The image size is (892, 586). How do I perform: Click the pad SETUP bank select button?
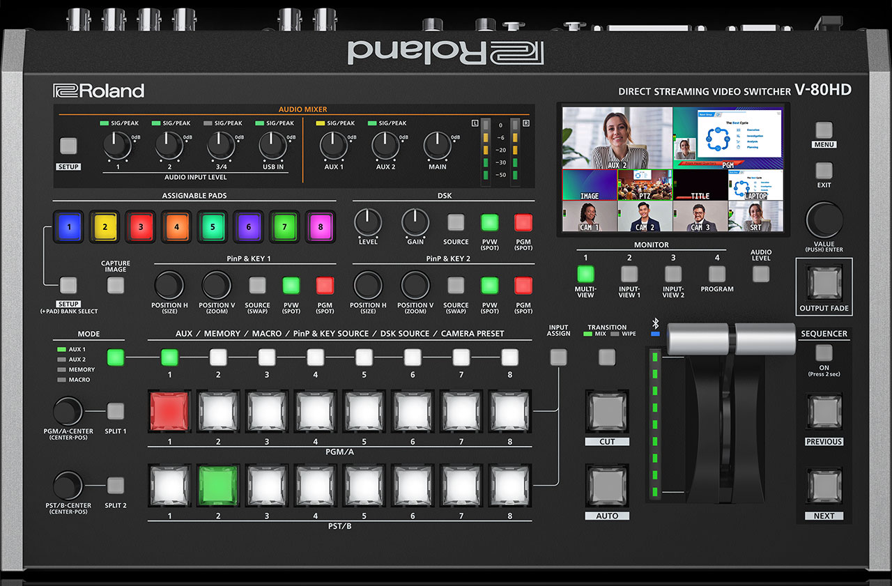click(68, 285)
